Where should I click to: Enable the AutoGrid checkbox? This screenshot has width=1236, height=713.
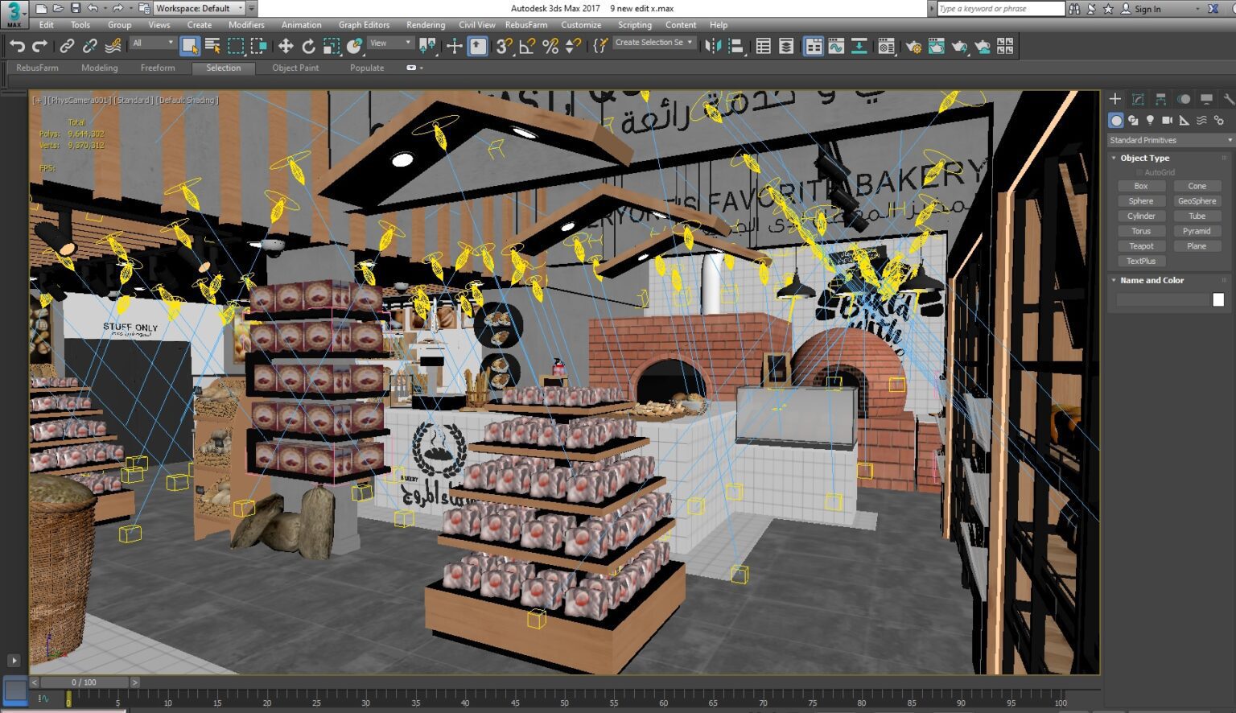(x=1139, y=171)
